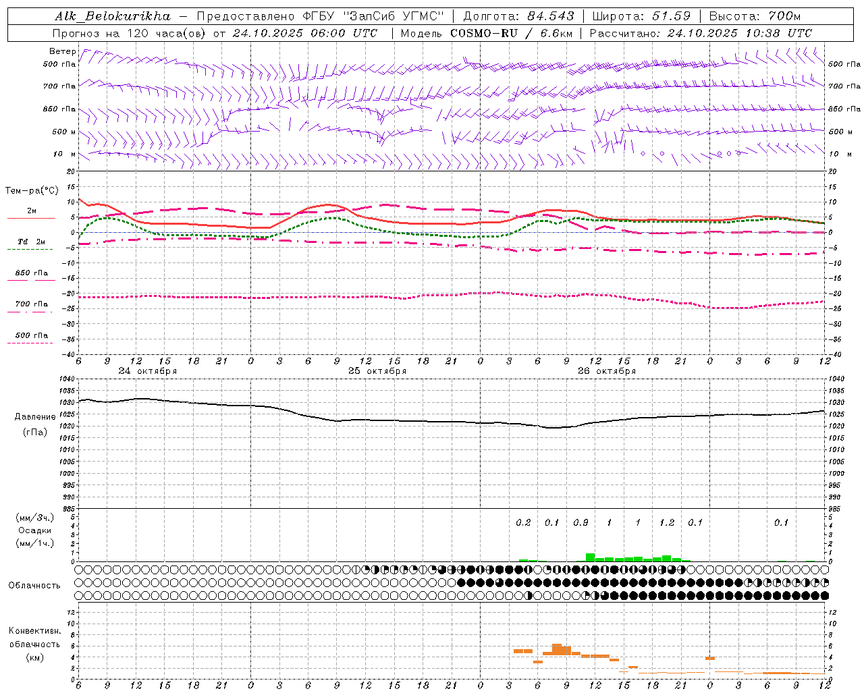This screenshot has height=691, width=864.
Task: Click the 26 октября date label
Action: point(607,371)
